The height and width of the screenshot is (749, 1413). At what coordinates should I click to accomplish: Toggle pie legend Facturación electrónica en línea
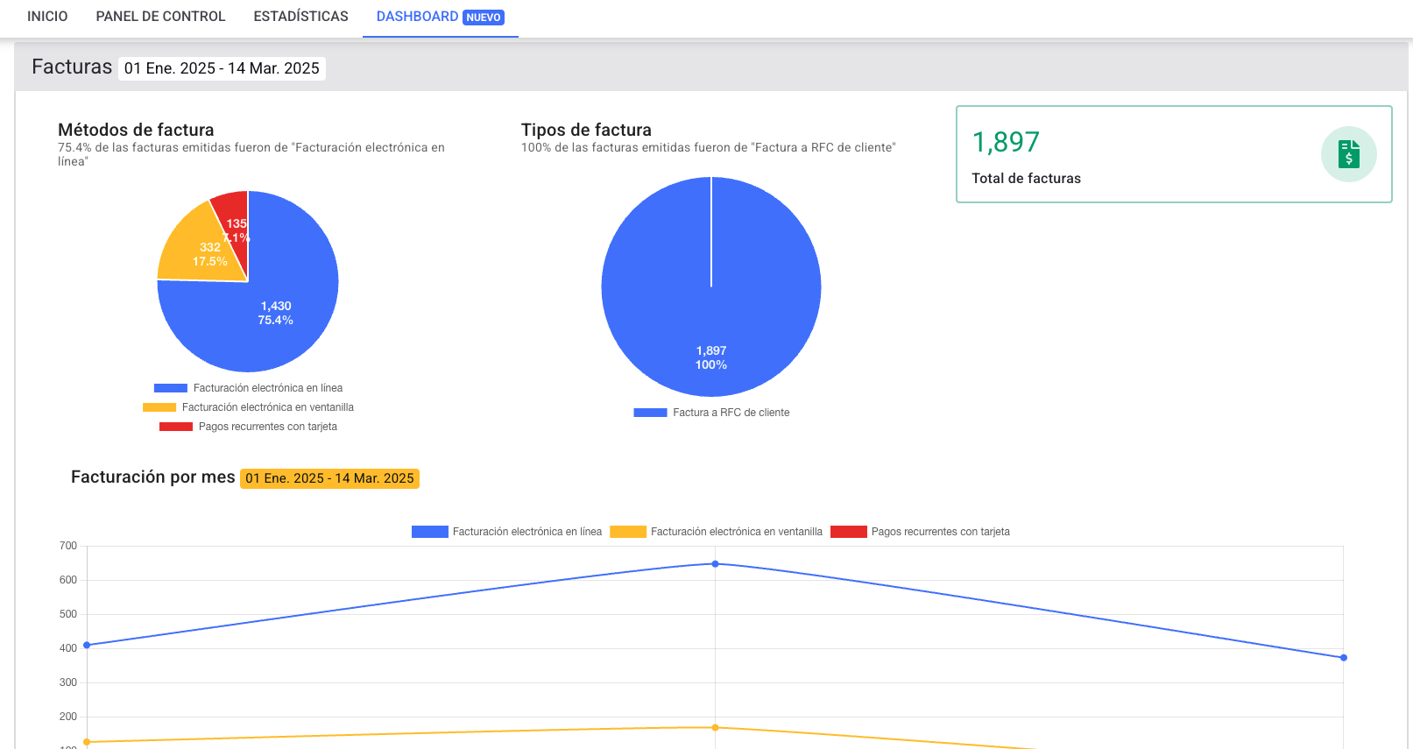pyautogui.click(x=249, y=388)
